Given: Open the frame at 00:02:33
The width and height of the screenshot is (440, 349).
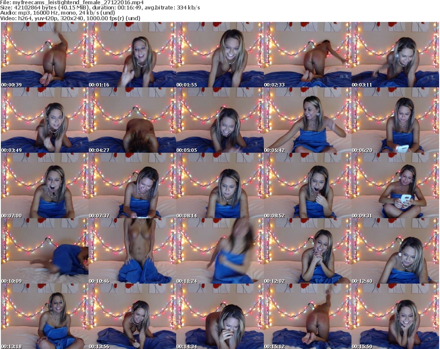Looking at the screenshot, I should (307, 55).
